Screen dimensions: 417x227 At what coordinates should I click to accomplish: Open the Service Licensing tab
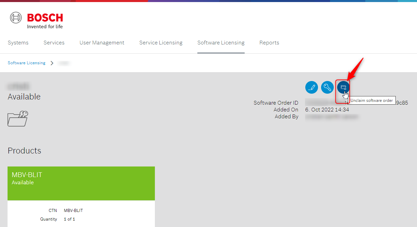point(161,43)
